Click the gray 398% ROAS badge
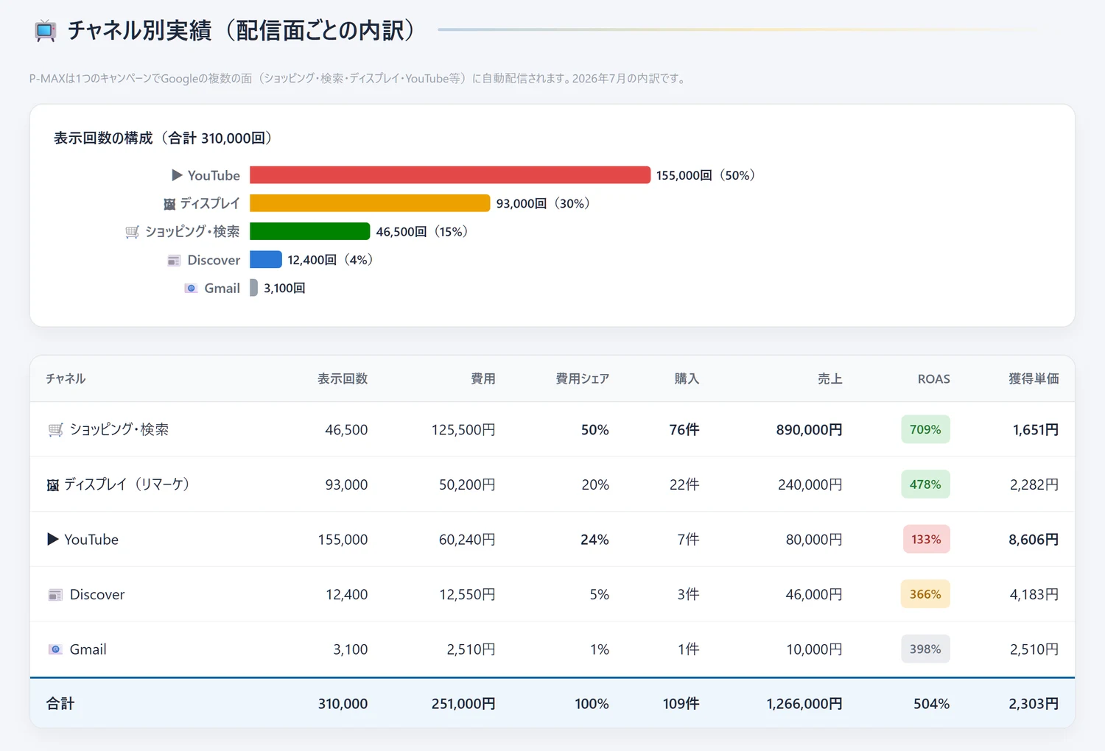This screenshot has width=1105, height=751. [x=925, y=649]
